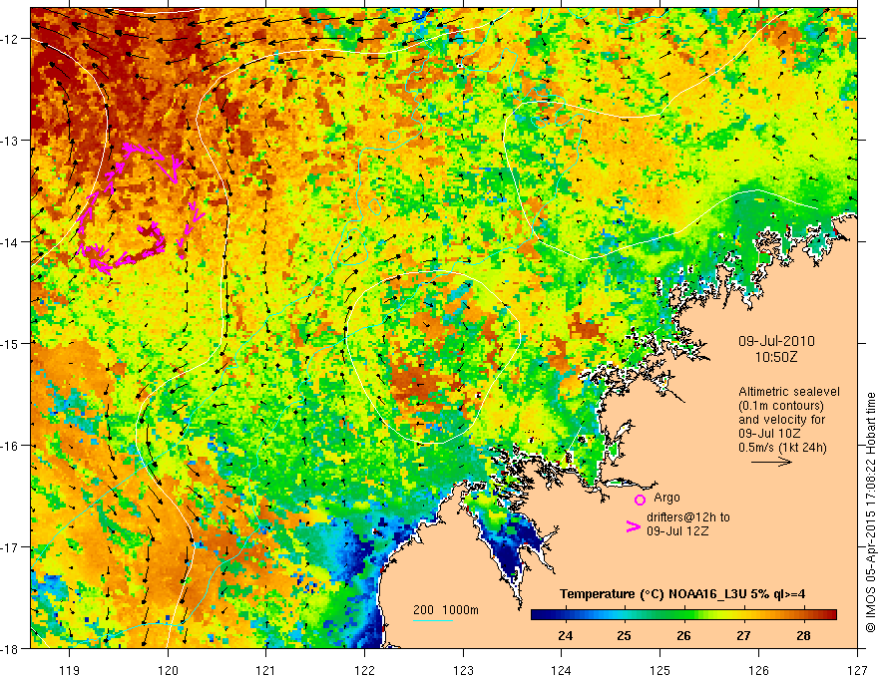Click the "Altimetric sealevel" legend line
Image resolution: width=878 pixels, height=678 pixels.
[x=789, y=392]
